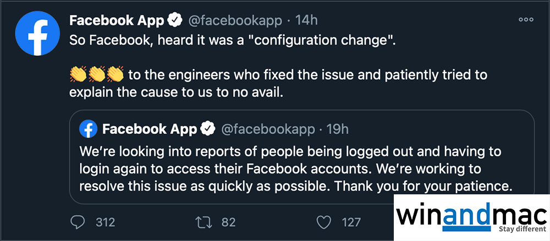Open the quoted tweet about logged out reports

pos(297,169)
